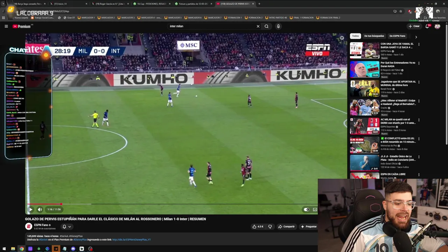Start voice search with the microphone icon
The height and width of the screenshot is (252, 448).
click(278, 26)
